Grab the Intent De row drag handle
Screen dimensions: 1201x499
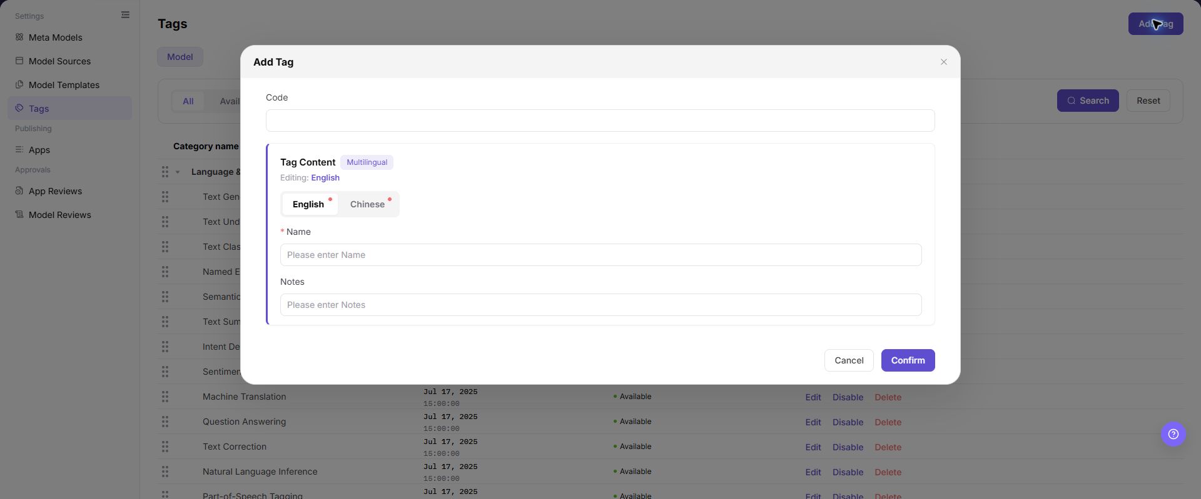tap(165, 347)
